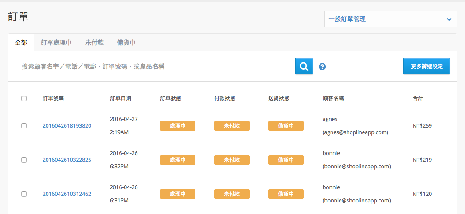Switch to the 訂單處理中 tab
Screen dimensions: 465x214
pyautogui.click(x=56, y=43)
